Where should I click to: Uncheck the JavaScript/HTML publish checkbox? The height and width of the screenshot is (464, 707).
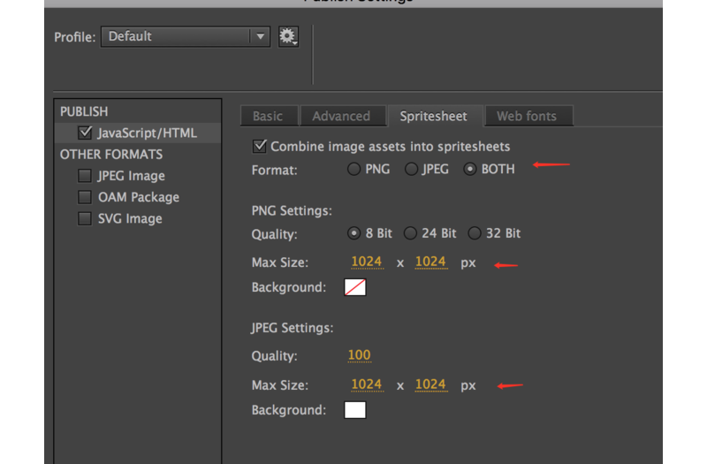[x=85, y=133]
